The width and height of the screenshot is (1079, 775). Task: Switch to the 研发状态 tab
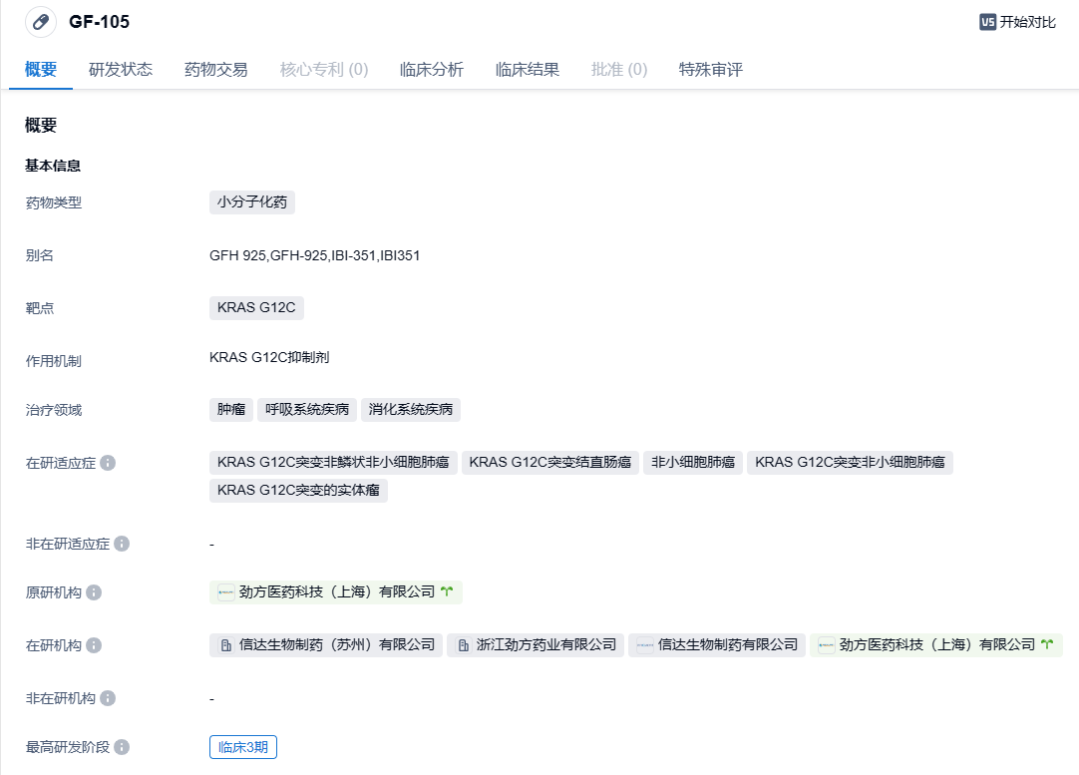click(x=121, y=70)
